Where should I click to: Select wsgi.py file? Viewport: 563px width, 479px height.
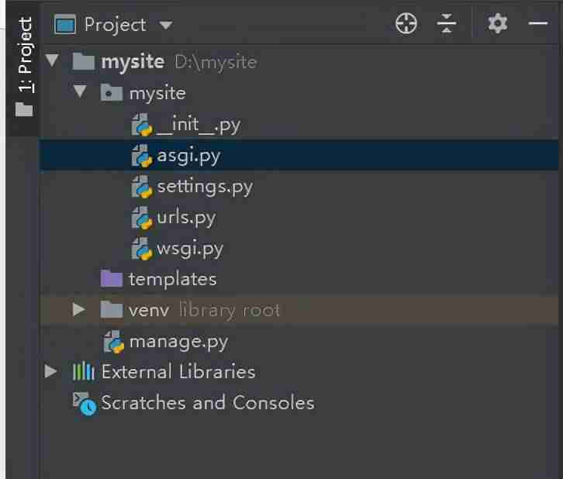190,249
